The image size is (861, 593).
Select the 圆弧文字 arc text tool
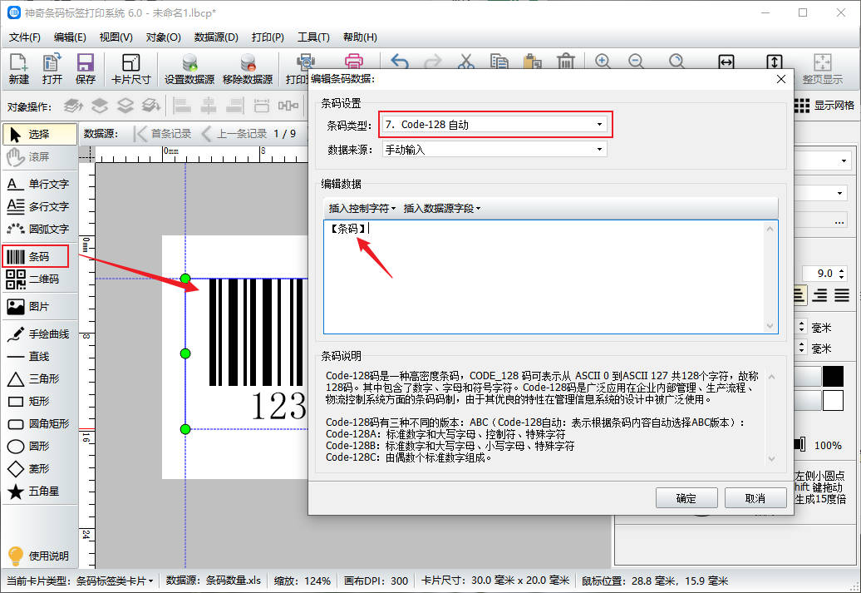click(38, 229)
